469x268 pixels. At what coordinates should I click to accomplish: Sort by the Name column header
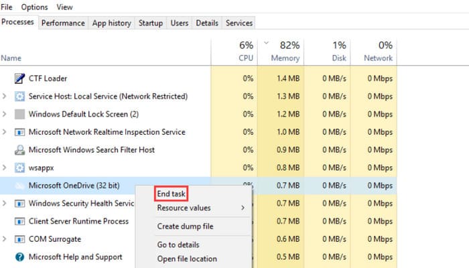coord(11,58)
